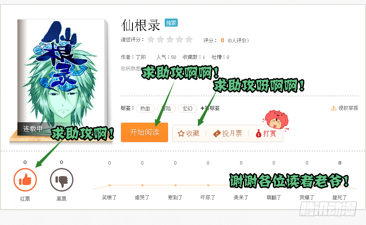The image size is (366, 225).
Task: Click the 收藏 star icon
Action: 181,134
